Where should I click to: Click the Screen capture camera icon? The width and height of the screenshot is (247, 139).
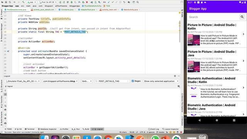click(5, 123)
